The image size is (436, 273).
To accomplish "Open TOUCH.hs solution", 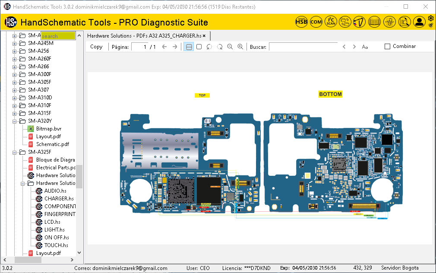I will pyautogui.click(x=56, y=245).
